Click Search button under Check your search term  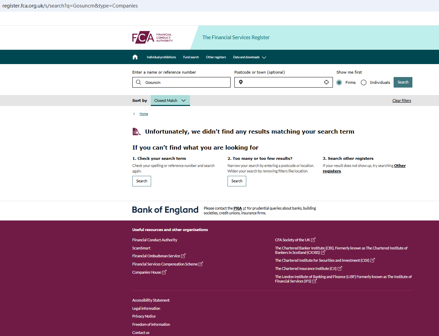[142, 181]
